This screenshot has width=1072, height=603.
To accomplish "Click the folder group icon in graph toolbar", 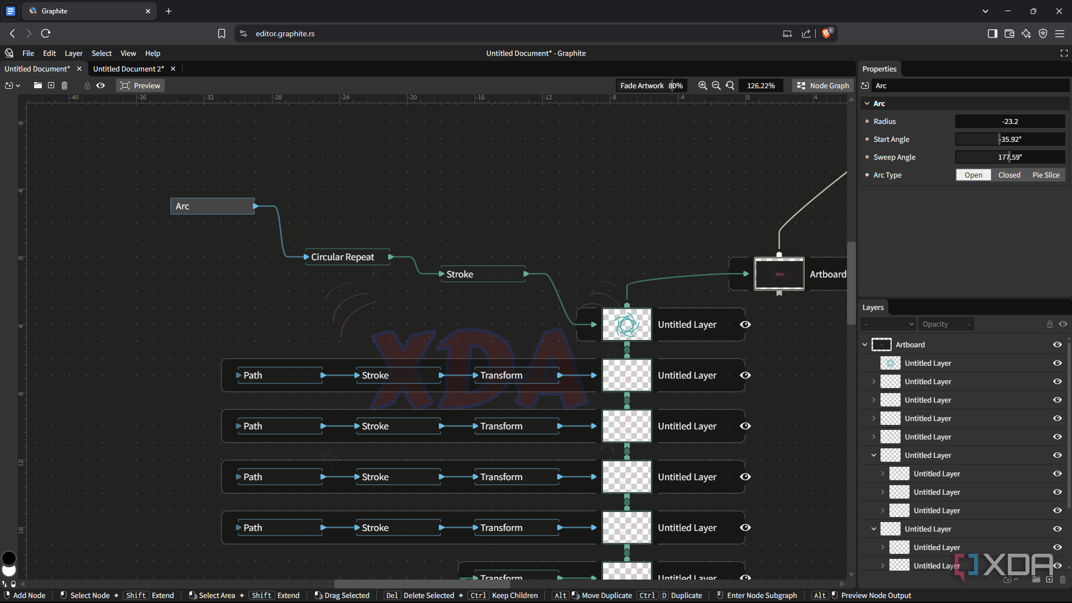I will pyautogui.click(x=38, y=85).
